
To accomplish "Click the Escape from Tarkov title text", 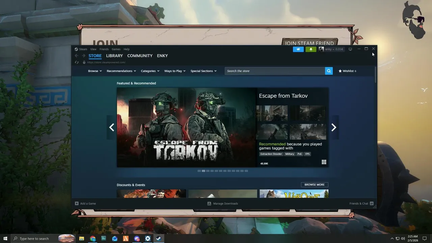I will click(283, 96).
